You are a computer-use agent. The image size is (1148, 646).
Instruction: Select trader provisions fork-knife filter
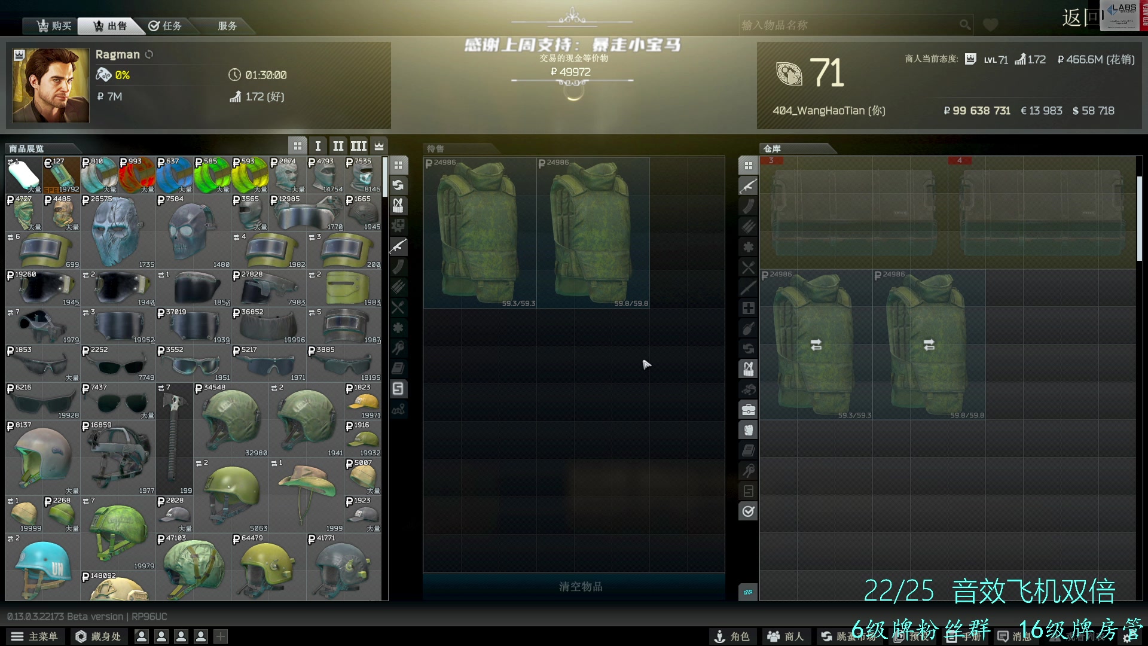pos(398,307)
